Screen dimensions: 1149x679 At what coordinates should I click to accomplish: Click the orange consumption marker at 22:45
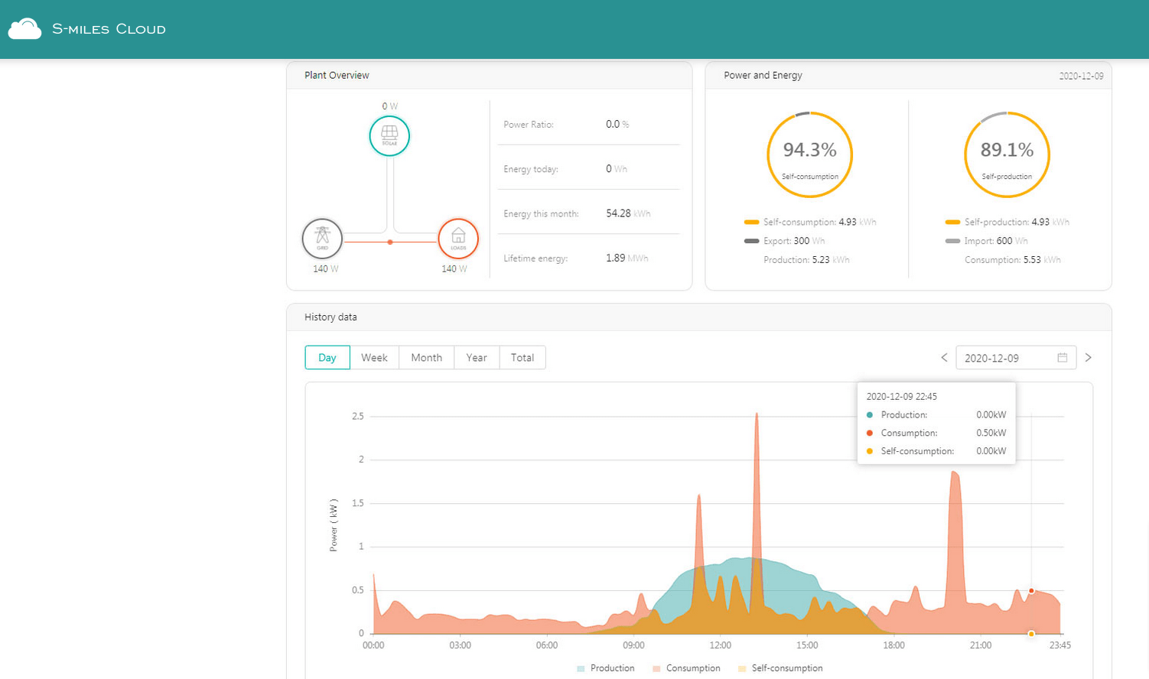click(1031, 590)
